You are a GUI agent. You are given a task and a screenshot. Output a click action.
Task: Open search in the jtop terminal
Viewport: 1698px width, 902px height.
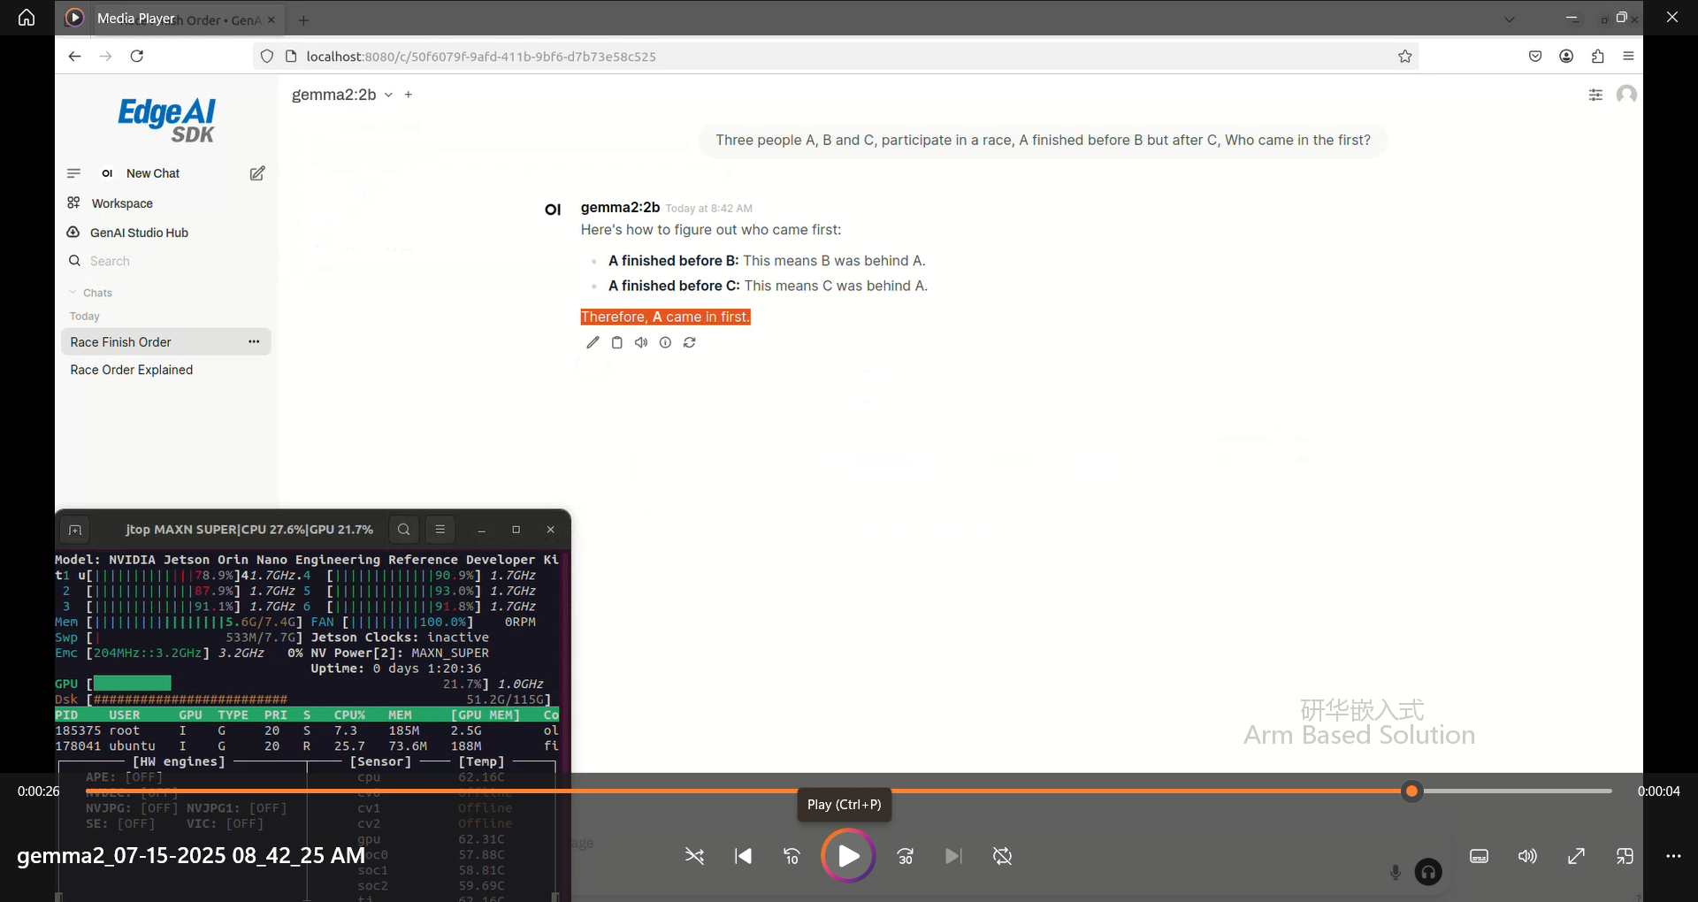(404, 530)
